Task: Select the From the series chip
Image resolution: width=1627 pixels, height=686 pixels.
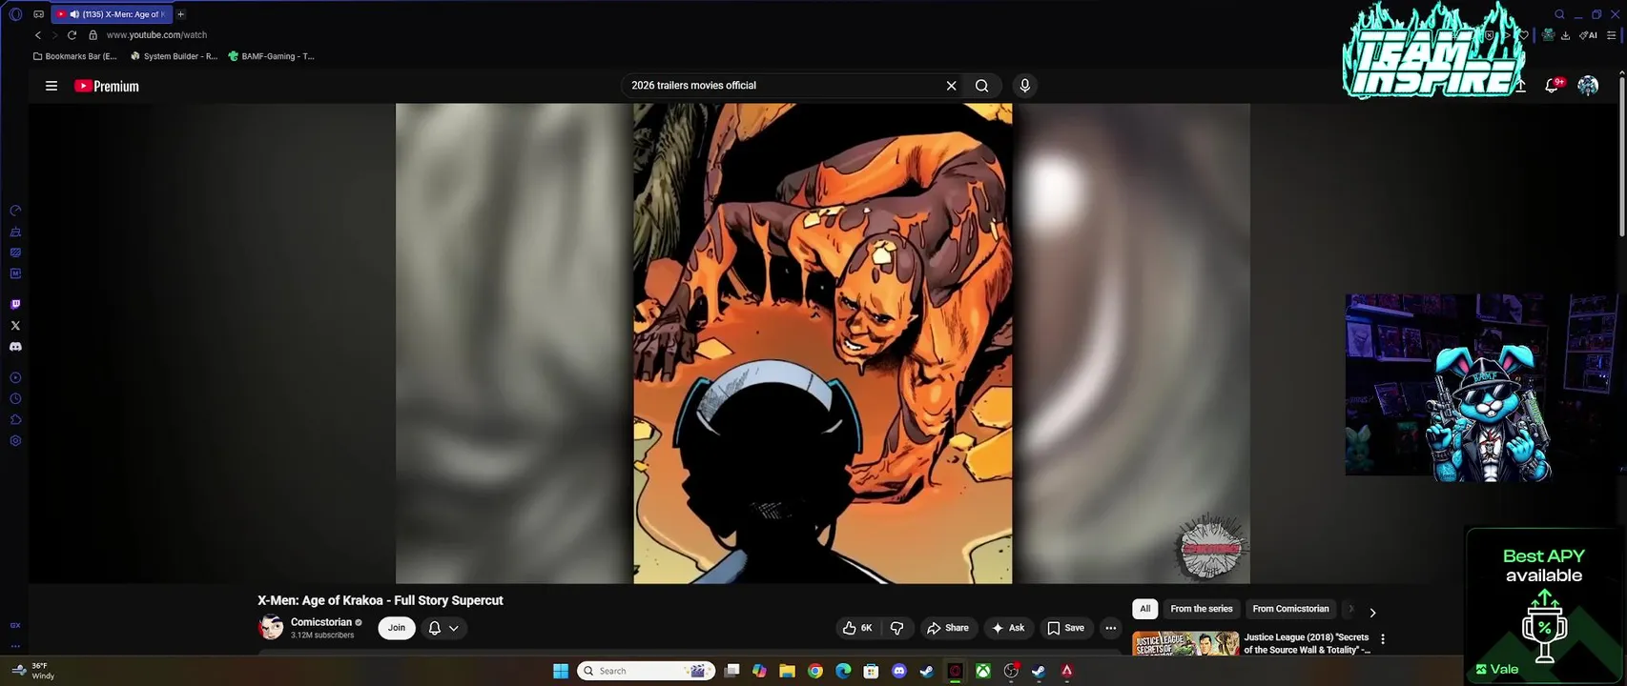Action: [x=1202, y=609]
